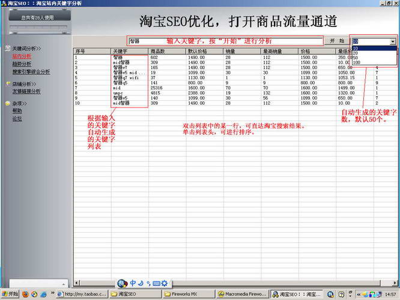Click the horizontal scrollbar thumb
The image size is (400, 300).
(229, 283)
